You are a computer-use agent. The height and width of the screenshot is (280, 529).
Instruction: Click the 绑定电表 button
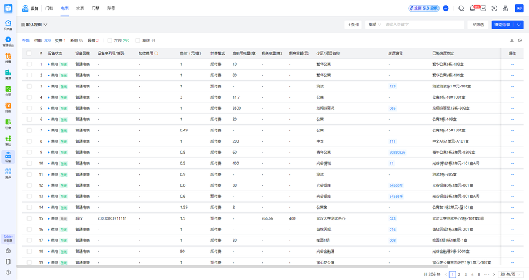pyautogui.click(x=503, y=25)
